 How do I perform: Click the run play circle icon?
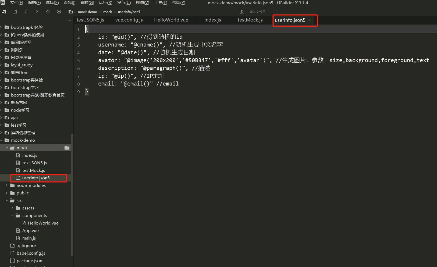click(59, 12)
